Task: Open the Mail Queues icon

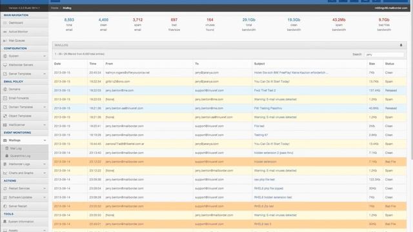Action: [5, 41]
